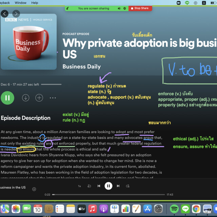Toggle shared audio speaker icon in sharing bar
217x217 pixels.
click(119, 8)
